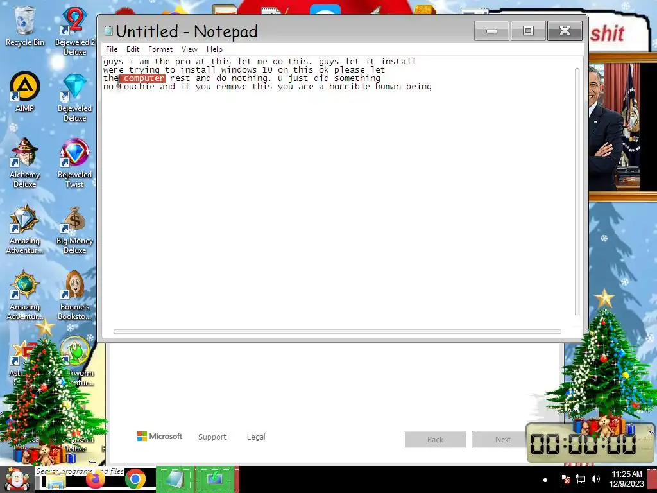Switch to Notepad taskbar button

[175, 479]
